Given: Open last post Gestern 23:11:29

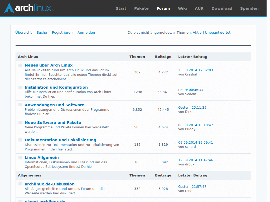Looking at the screenshot, I should click(x=192, y=108).
